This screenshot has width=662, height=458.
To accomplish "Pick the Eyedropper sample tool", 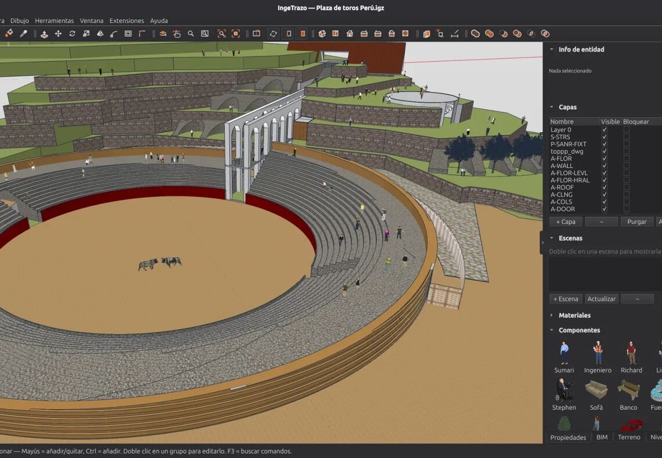I will (x=23, y=33).
